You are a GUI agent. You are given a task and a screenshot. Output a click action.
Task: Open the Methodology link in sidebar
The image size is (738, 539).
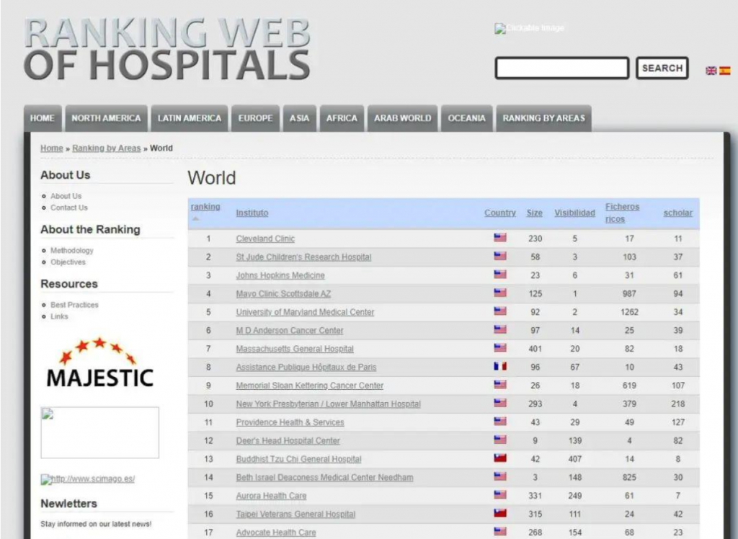[x=72, y=251]
